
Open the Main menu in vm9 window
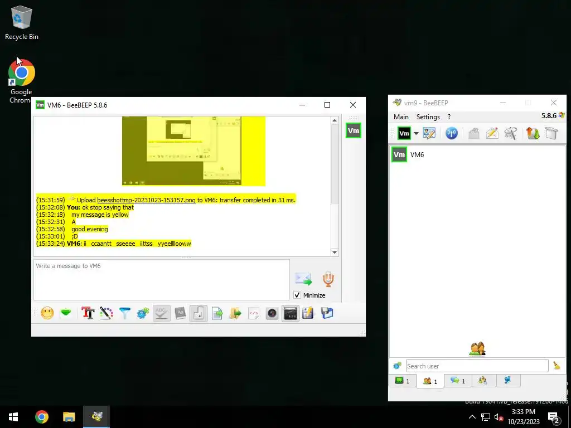pos(401,117)
